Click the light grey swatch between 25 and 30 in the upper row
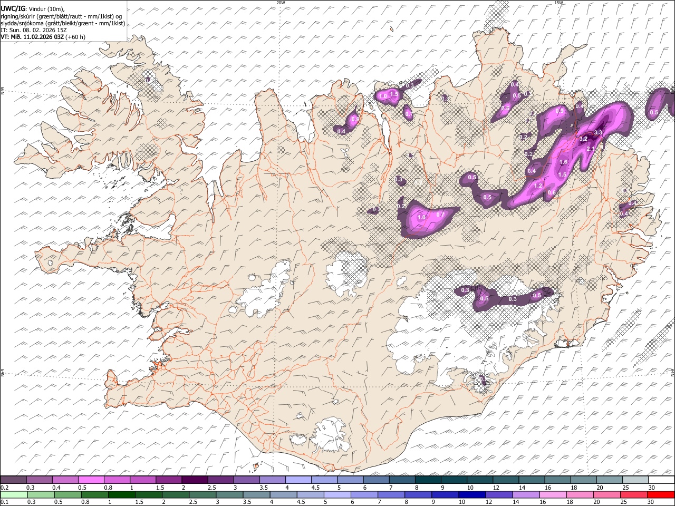The image size is (675, 506). 635,480
